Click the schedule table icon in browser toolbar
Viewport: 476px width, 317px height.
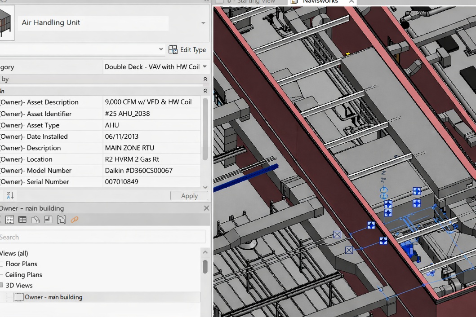click(x=22, y=220)
